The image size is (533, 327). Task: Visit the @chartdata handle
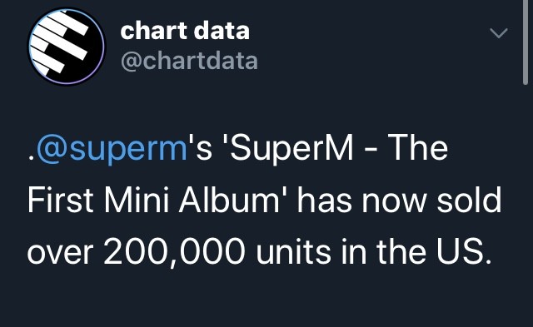[189, 61]
